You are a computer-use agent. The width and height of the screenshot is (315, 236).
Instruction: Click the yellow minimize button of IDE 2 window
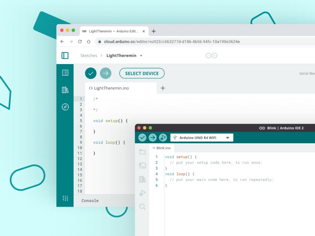pyautogui.click(x=145, y=128)
